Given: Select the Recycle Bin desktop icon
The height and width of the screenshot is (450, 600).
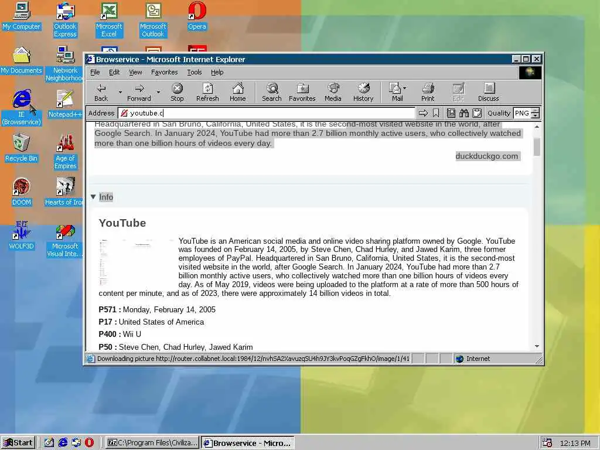Looking at the screenshot, I should click(x=22, y=148).
